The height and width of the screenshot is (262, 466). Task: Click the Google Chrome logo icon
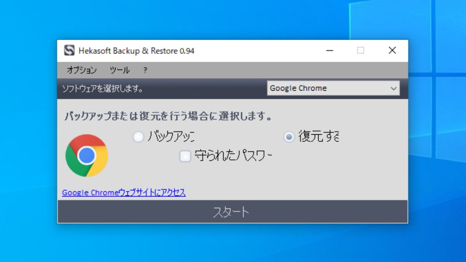pyautogui.click(x=87, y=155)
